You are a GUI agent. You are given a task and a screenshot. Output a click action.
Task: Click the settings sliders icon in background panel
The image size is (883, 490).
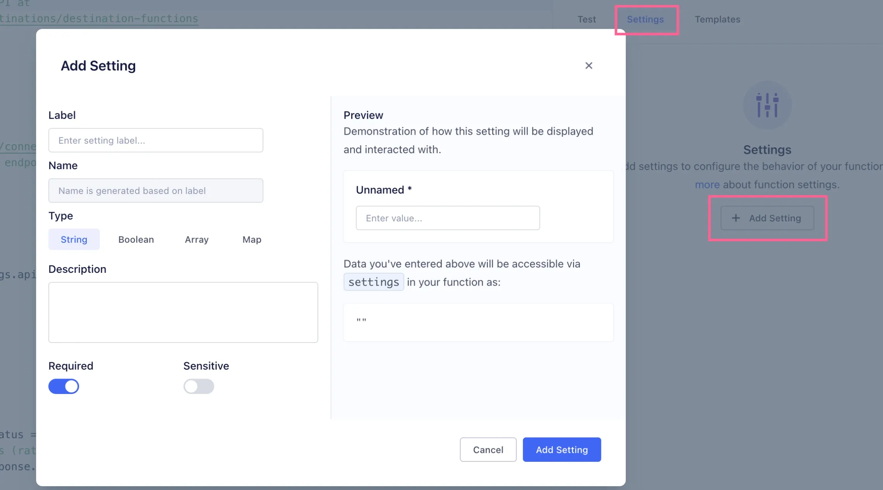[x=767, y=105]
